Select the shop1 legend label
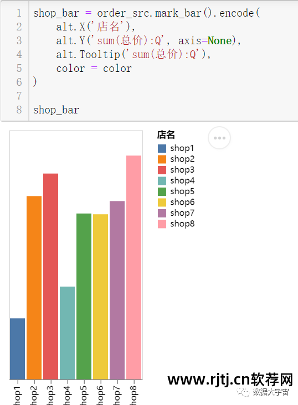The image size is (298, 405). point(182,148)
